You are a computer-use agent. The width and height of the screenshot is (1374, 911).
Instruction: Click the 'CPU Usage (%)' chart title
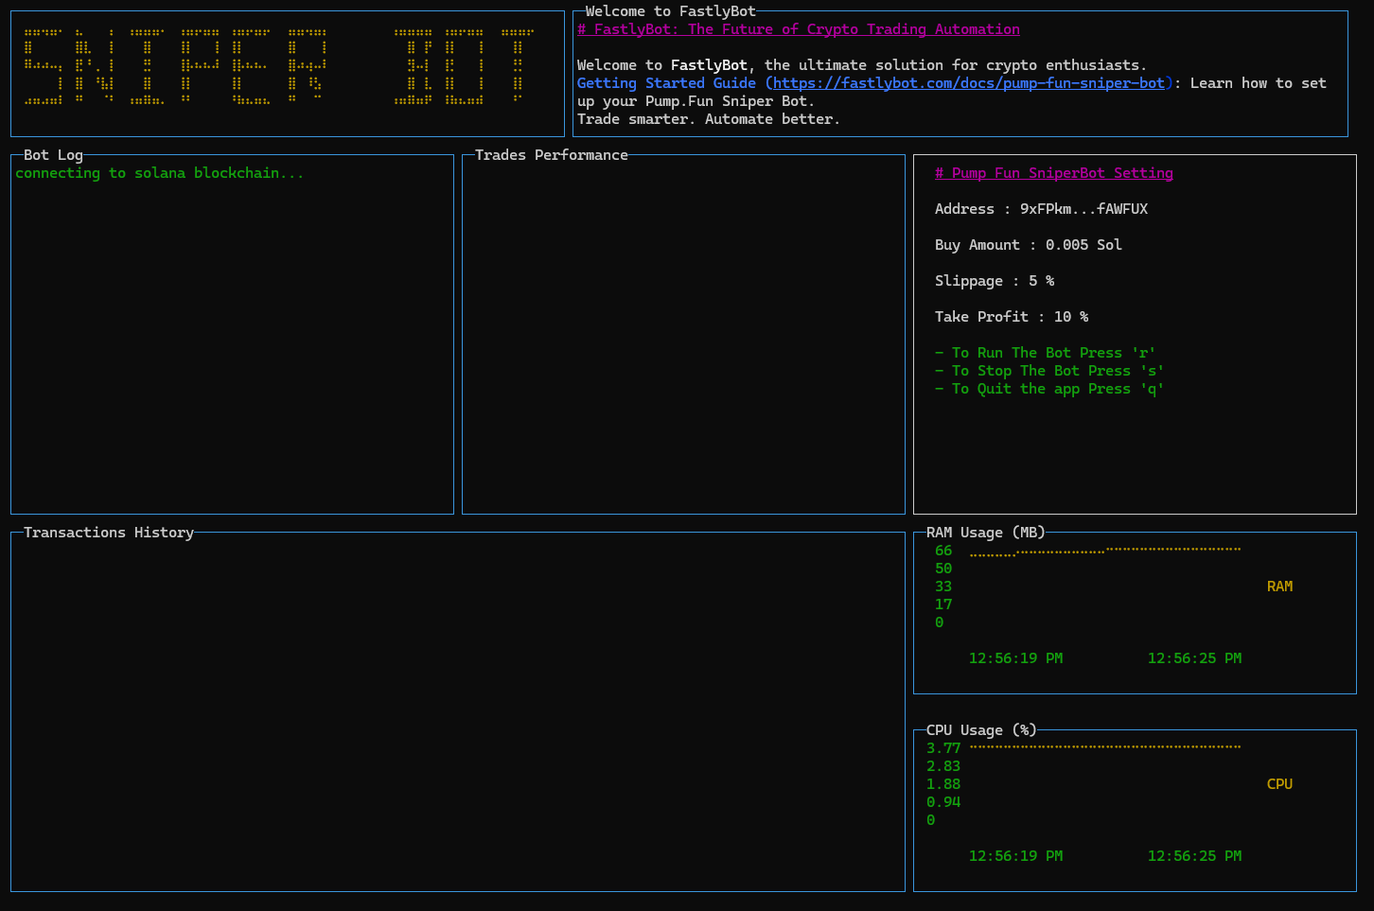981,730
